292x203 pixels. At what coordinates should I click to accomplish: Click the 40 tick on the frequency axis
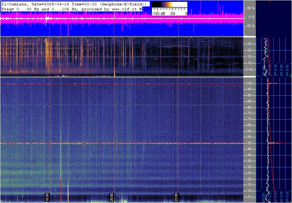point(249,155)
